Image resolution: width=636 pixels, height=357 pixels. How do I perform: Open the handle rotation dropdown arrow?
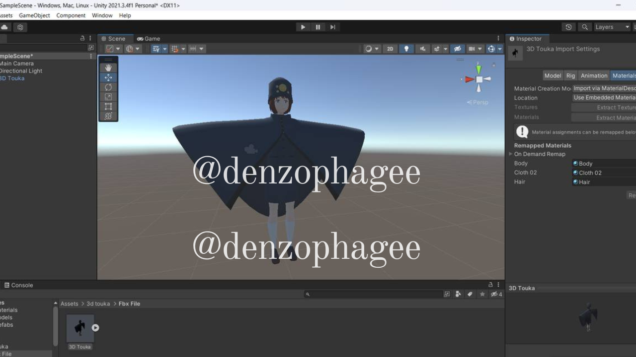click(138, 49)
